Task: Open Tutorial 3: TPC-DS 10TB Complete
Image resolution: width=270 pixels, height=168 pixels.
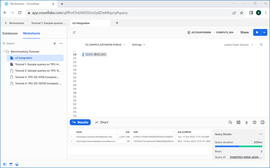Action: [35, 77]
